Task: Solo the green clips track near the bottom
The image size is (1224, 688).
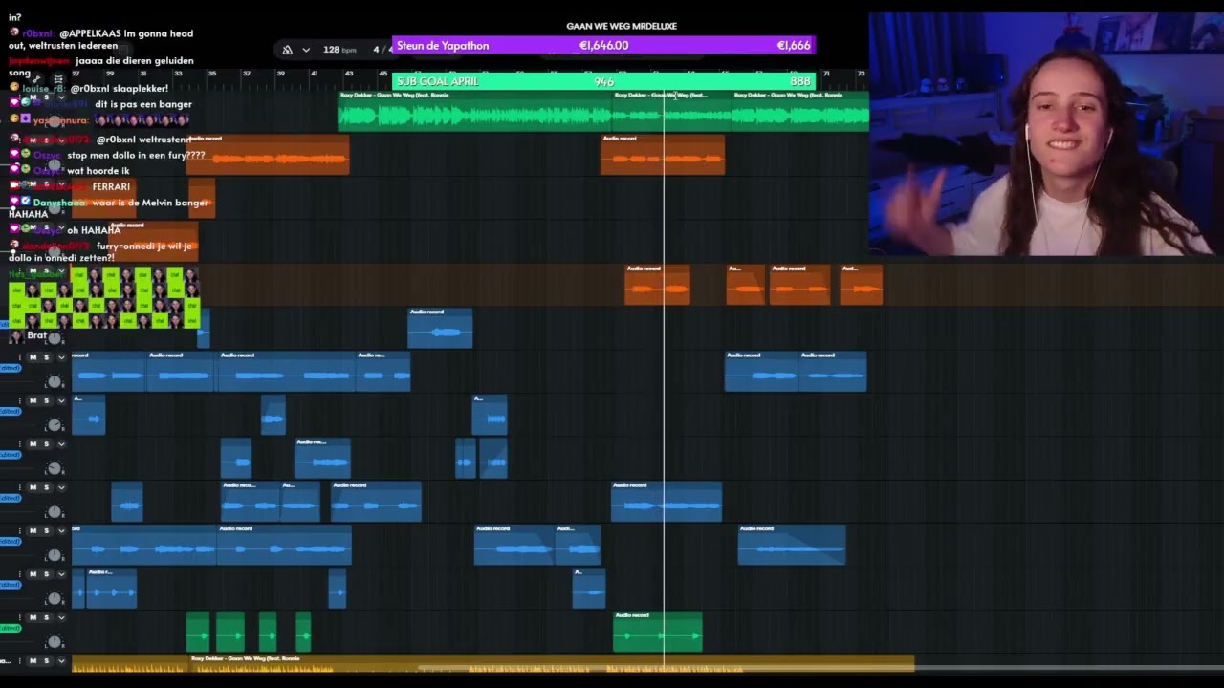Action: (x=46, y=617)
